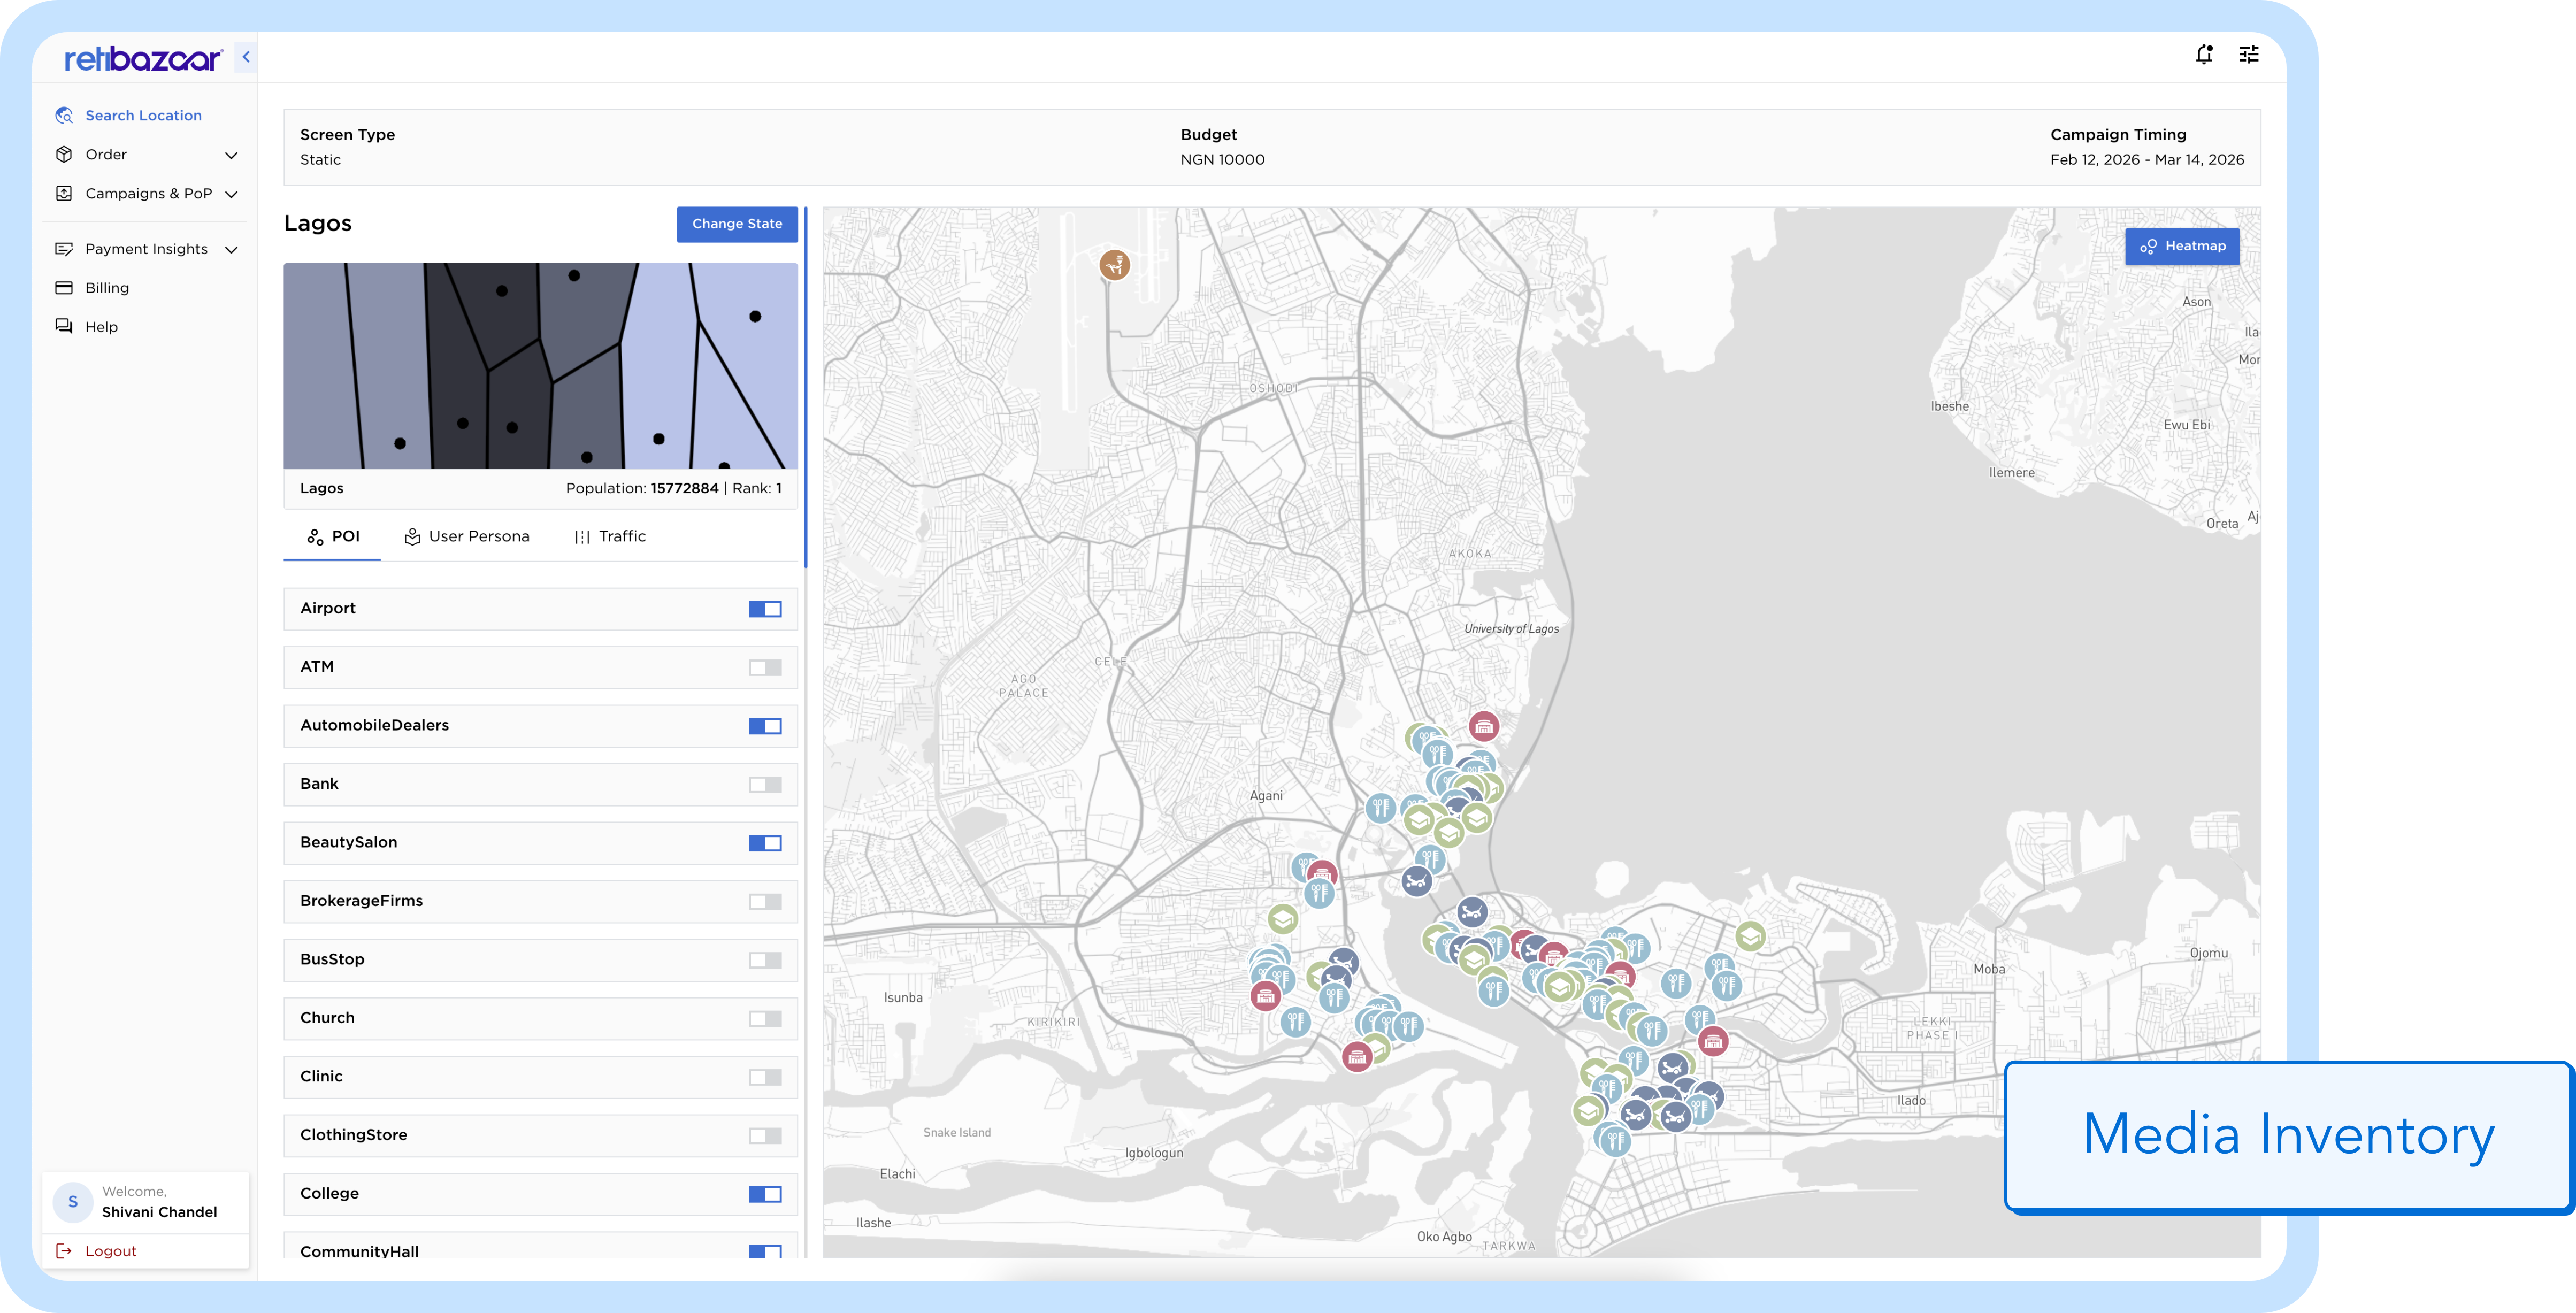
Task: Click the red marker near University of Lagos
Action: coord(1484,727)
